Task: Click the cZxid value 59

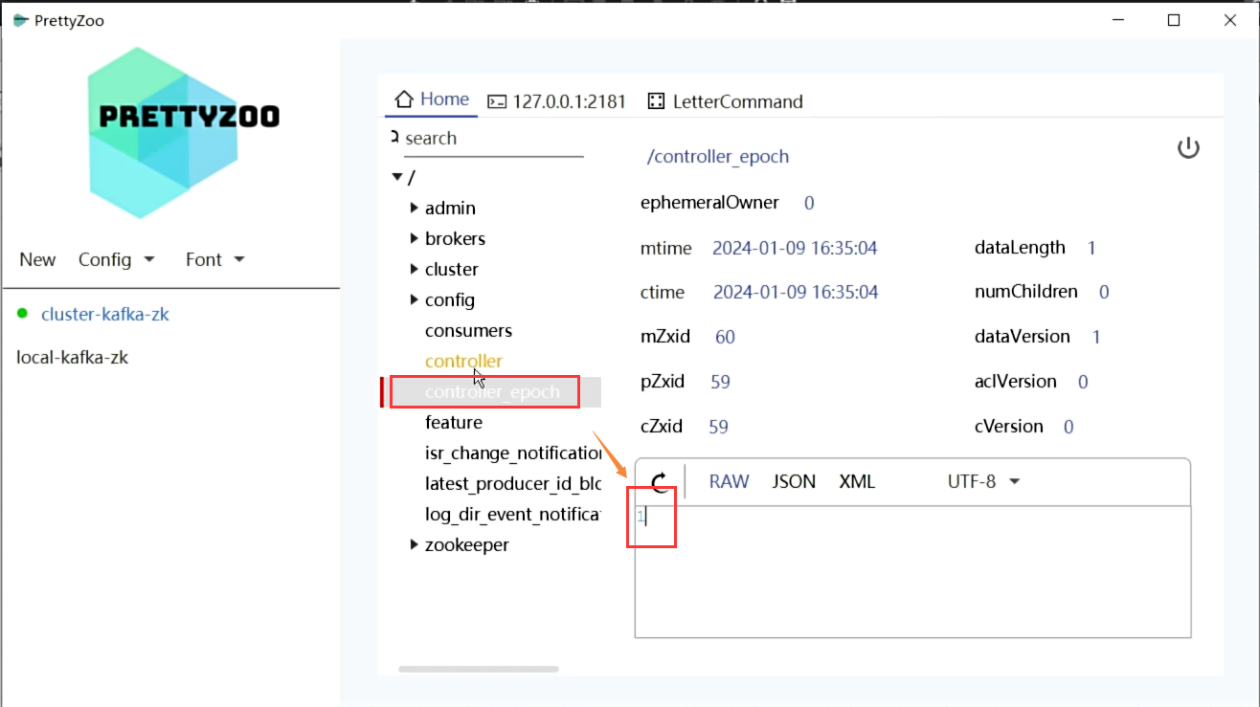Action: [x=718, y=427]
